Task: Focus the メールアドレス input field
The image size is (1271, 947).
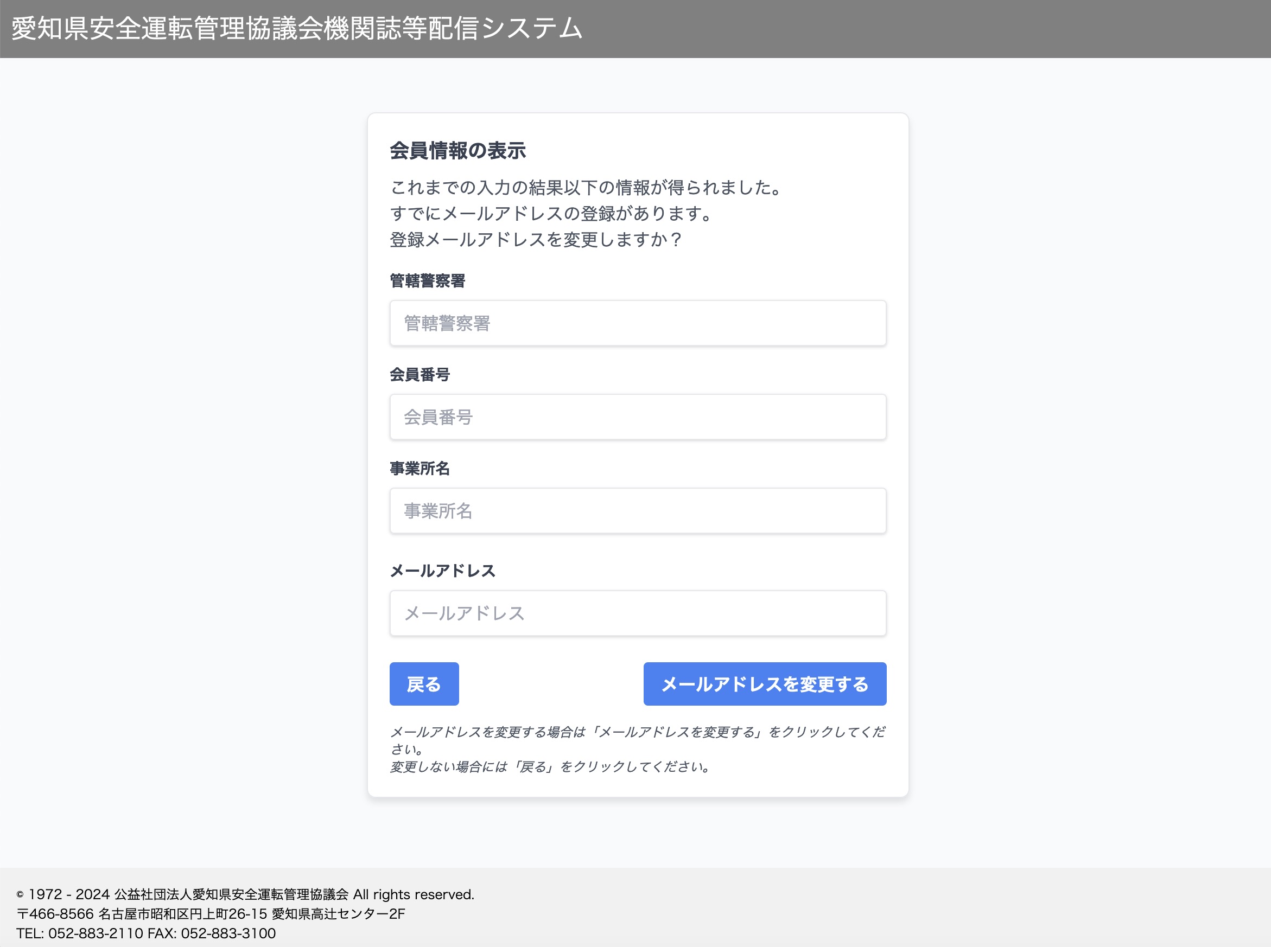Action: pos(638,613)
